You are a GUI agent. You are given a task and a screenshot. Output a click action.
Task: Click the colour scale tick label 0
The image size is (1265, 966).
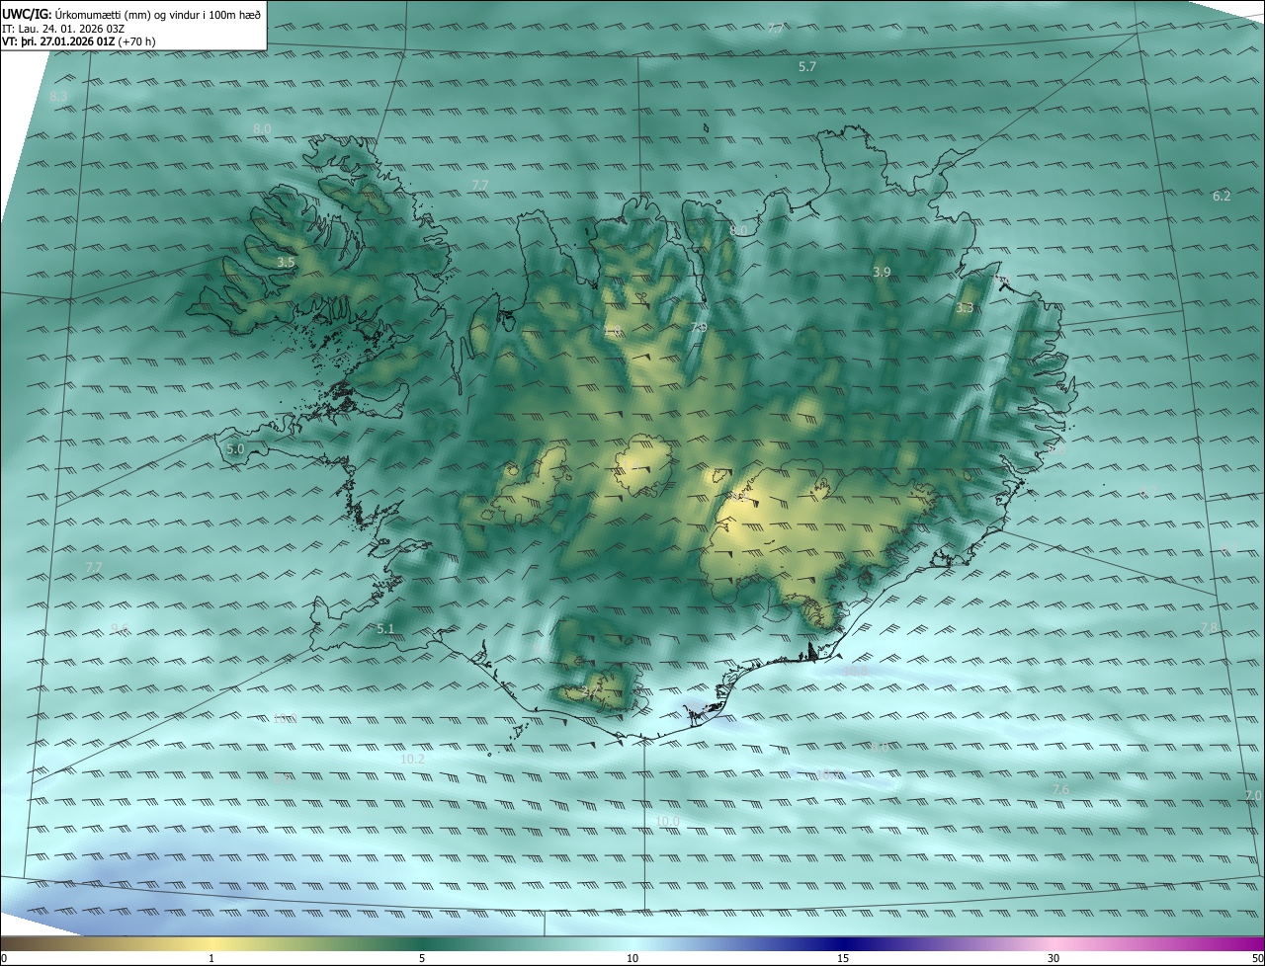coord(3,958)
